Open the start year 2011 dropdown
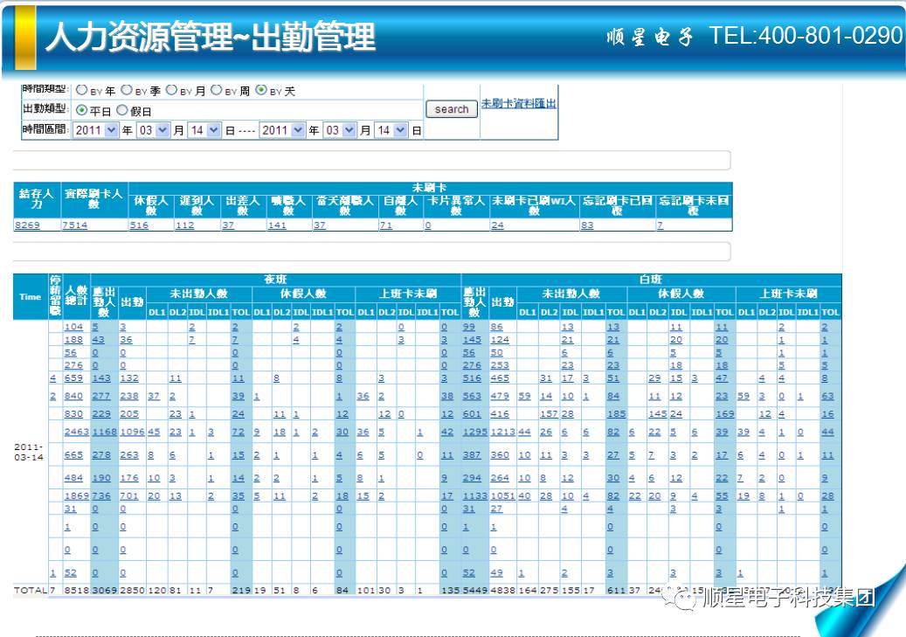 [x=95, y=130]
